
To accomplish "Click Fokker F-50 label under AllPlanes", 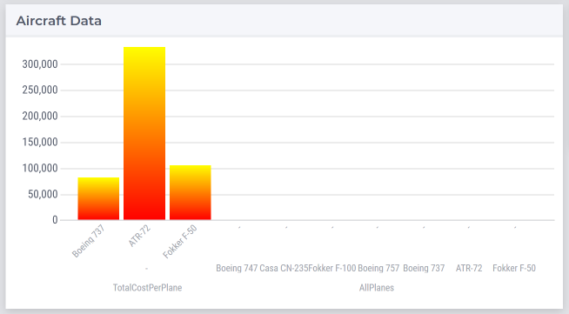I will pyautogui.click(x=514, y=268).
